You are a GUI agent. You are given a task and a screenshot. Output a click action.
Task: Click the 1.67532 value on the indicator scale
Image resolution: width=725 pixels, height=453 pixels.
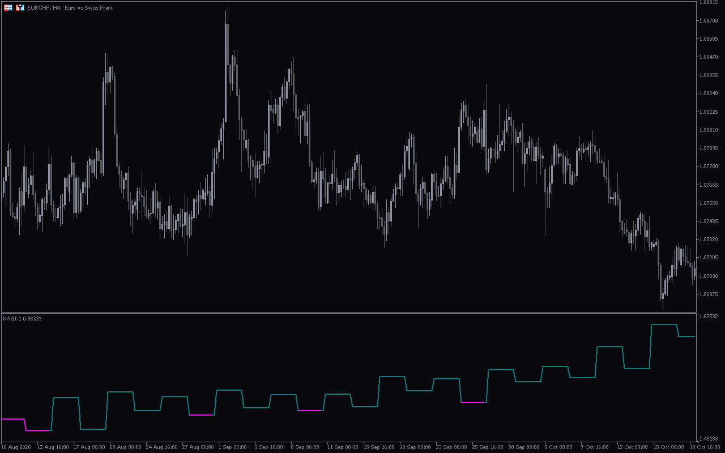[x=709, y=317]
